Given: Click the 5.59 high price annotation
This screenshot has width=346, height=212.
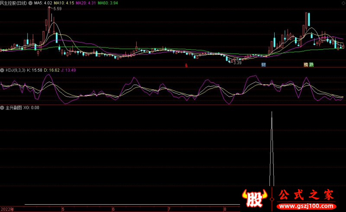Looking at the screenshot, I should point(57,9).
